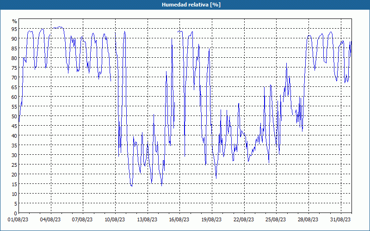370x231 pixels.
Task: Select the 16/08/23 date label
Action: point(179,220)
